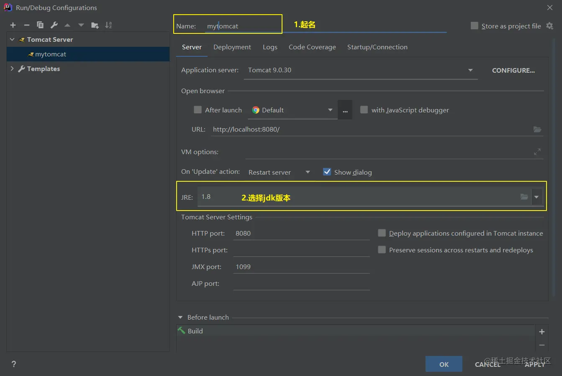The height and width of the screenshot is (376, 562).
Task: Browse for a JRE with the folder icon
Action: coord(524,197)
